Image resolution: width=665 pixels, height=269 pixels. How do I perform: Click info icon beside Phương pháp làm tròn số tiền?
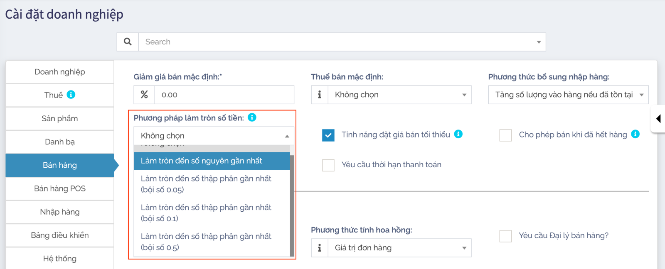pyautogui.click(x=252, y=117)
